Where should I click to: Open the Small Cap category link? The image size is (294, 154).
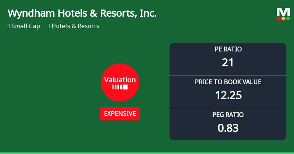tap(26, 26)
